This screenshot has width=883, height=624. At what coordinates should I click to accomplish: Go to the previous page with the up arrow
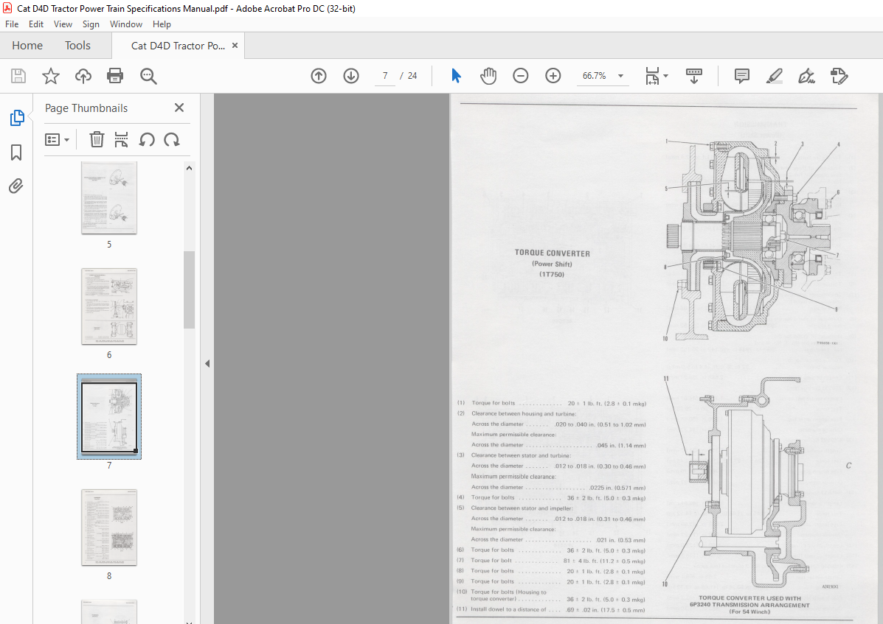coord(319,76)
